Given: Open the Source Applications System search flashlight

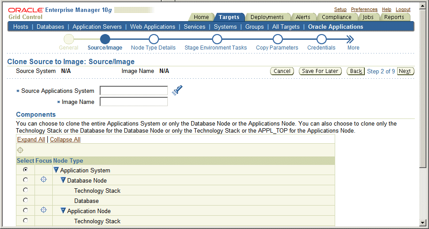Looking at the screenshot, I should (x=177, y=90).
